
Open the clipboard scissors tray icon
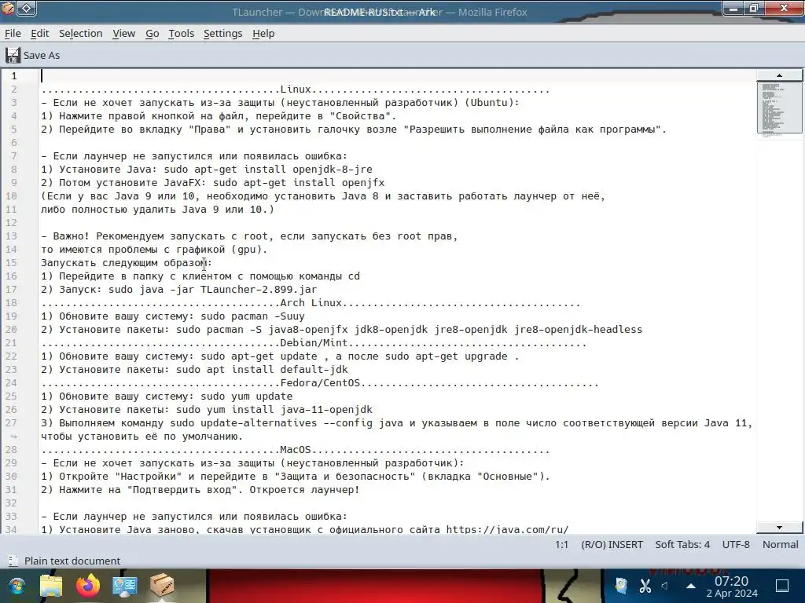click(x=645, y=586)
